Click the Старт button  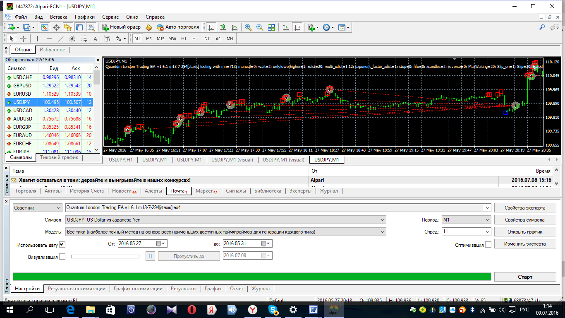(525, 277)
